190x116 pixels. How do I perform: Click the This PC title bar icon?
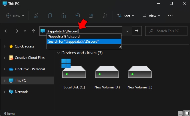5,3
